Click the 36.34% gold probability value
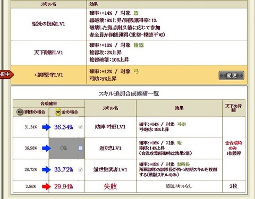The image size is (255, 199). coord(64,127)
